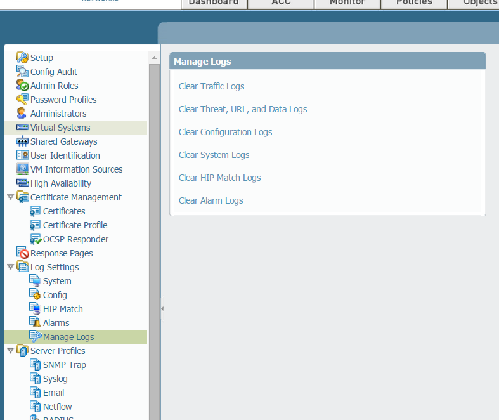Click the Log Settings folder icon
Screen dimensions: 499x420
tap(22, 267)
